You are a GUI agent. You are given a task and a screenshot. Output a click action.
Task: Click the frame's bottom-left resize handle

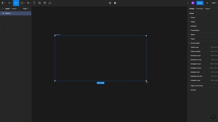tap(55, 81)
